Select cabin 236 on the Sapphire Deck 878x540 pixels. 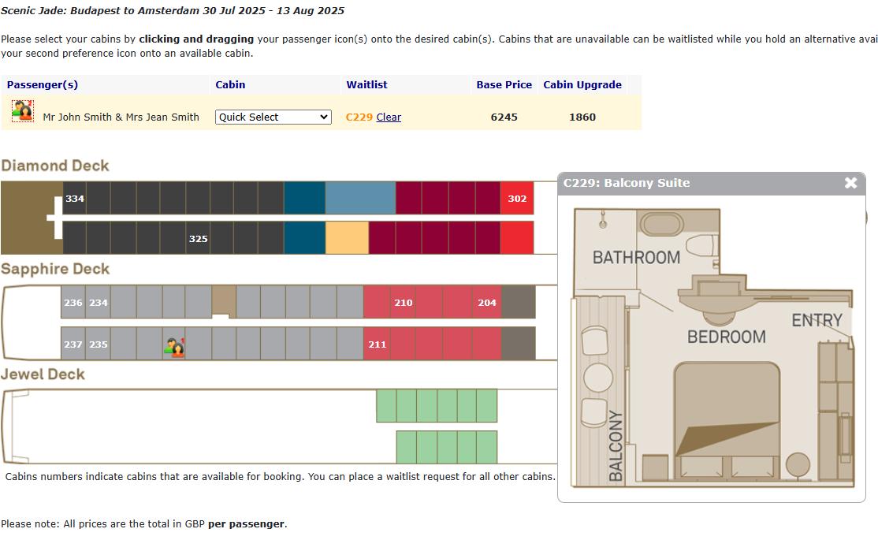73,302
